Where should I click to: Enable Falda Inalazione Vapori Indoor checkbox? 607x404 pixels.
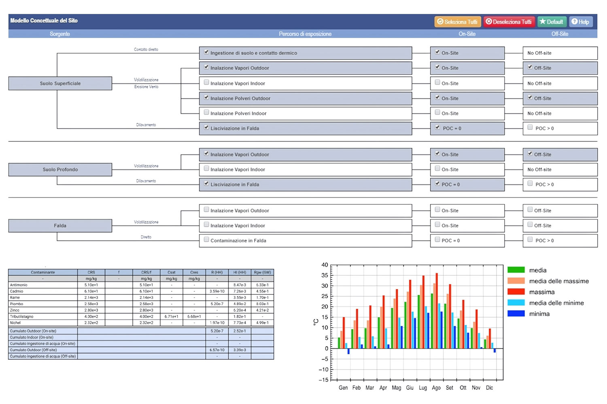pos(206,225)
